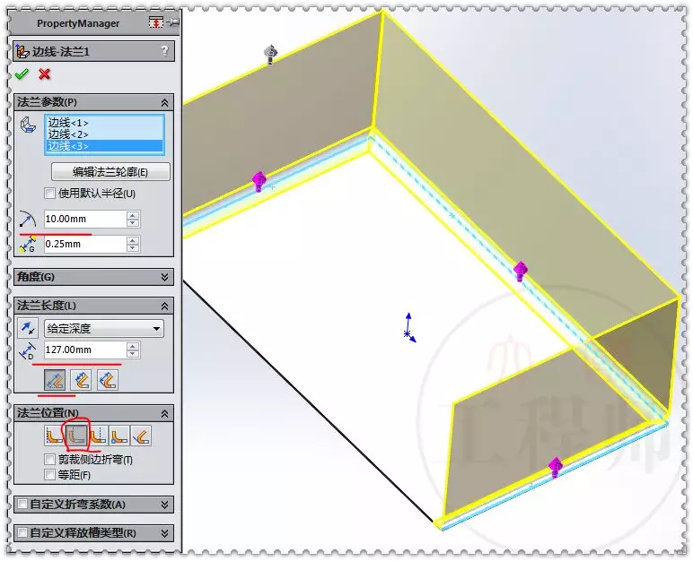Viewport: 693px width, 561px height.
Task: Open the 给定深度 dropdown
Action: (104, 328)
